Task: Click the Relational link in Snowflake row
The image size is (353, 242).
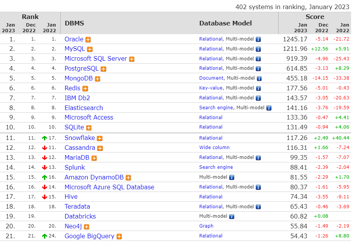Action: point(211,138)
